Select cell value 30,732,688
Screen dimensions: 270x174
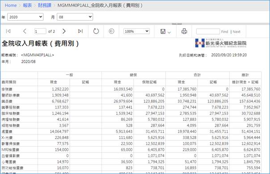point(251,113)
